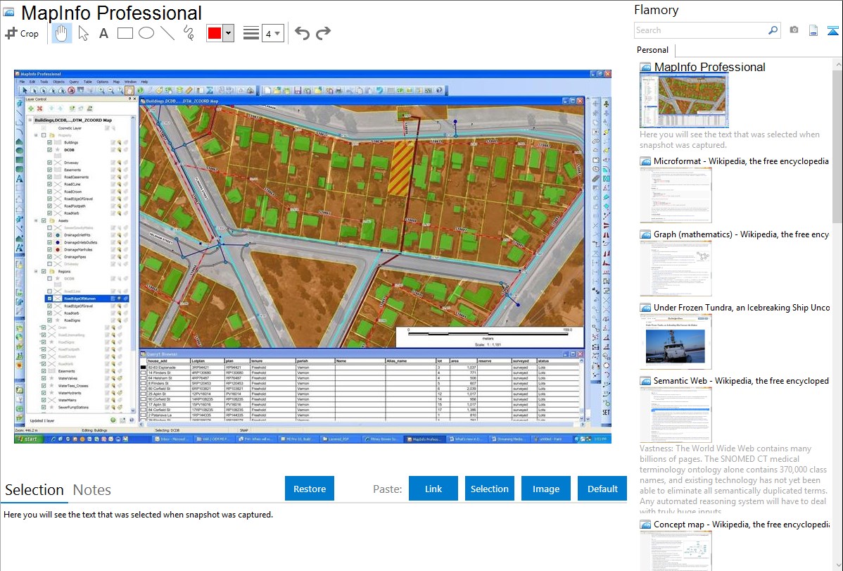Open the icebreaking ship photo thumbnail

(x=676, y=341)
